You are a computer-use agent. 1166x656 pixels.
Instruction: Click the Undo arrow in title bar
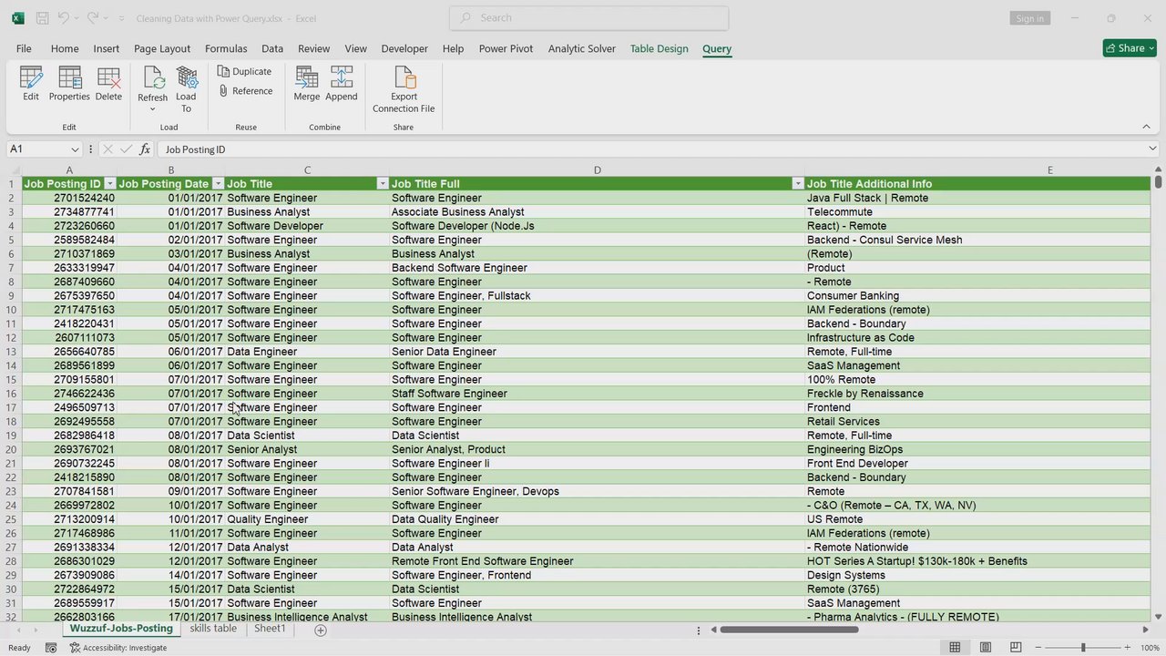coord(63,18)
